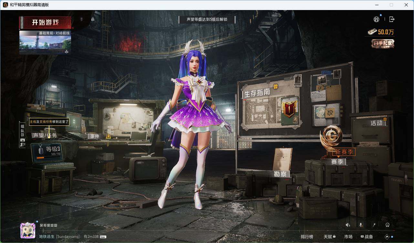Click the exit door icon

pos(392,19)
